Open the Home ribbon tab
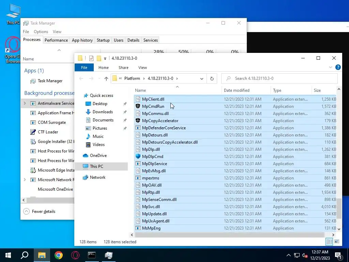Image resolution: width=349 pixels, height=262 pixels. click(x=104, y=68)
